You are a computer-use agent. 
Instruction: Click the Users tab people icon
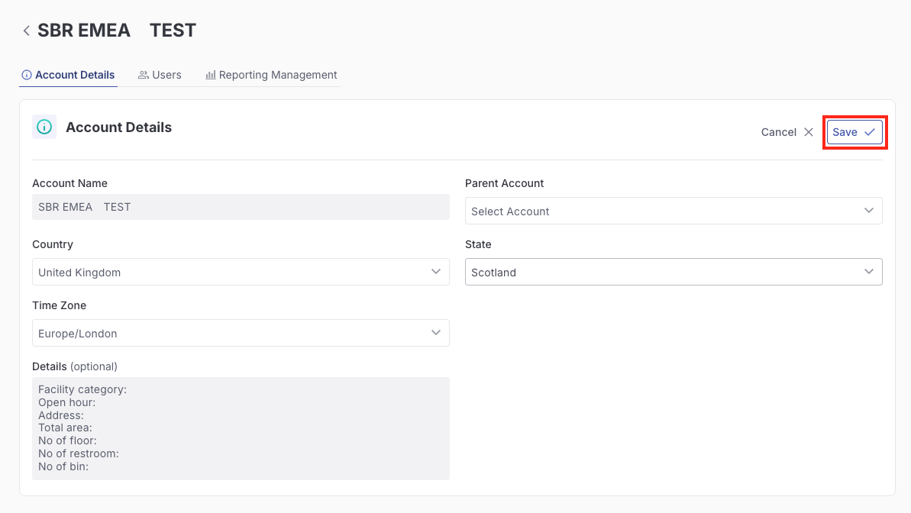tap(143, 75)
